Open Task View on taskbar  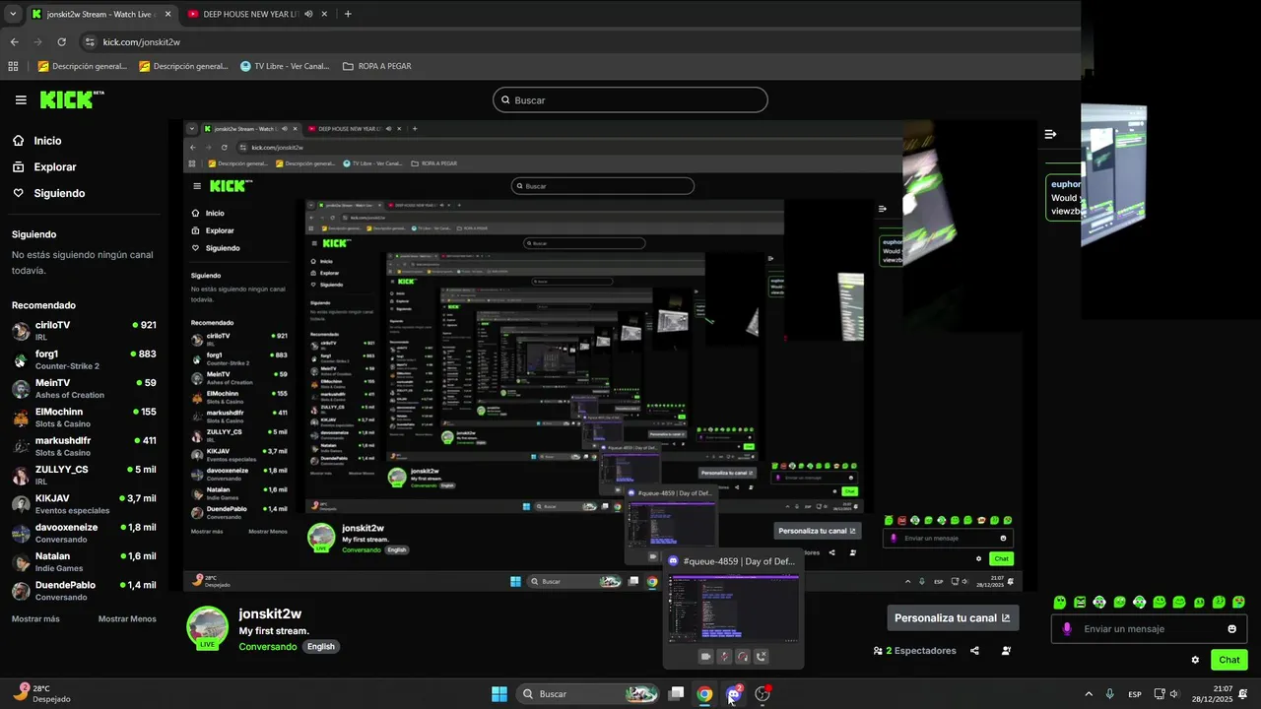(x=676, y=694)
